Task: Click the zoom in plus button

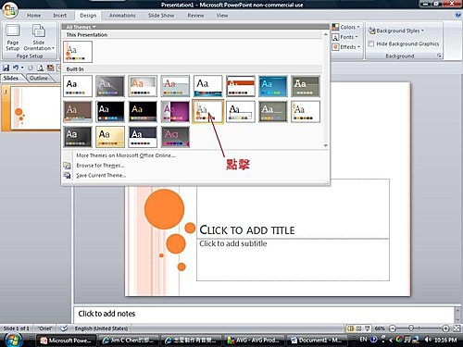Action: click(x=445, y=328)
